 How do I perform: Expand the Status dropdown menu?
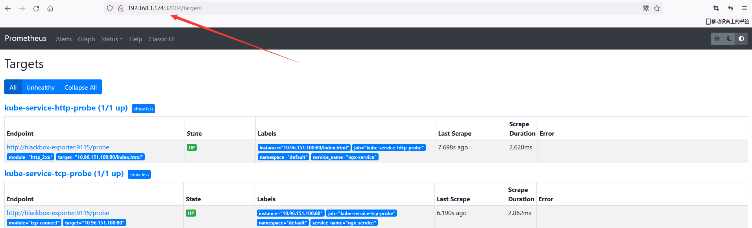click(x=112, y=39)
